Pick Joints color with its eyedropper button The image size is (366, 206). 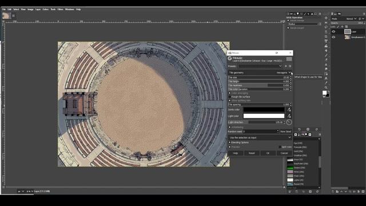pyautogui.click(x=289, y=109)
